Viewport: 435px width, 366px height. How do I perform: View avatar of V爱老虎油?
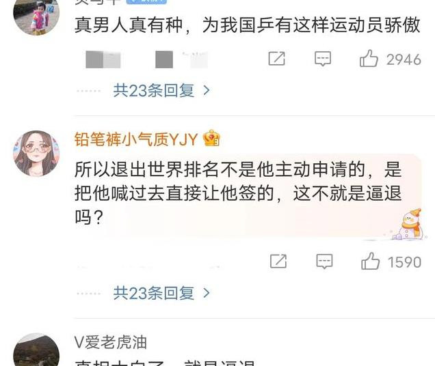click(x=36, y=350)
